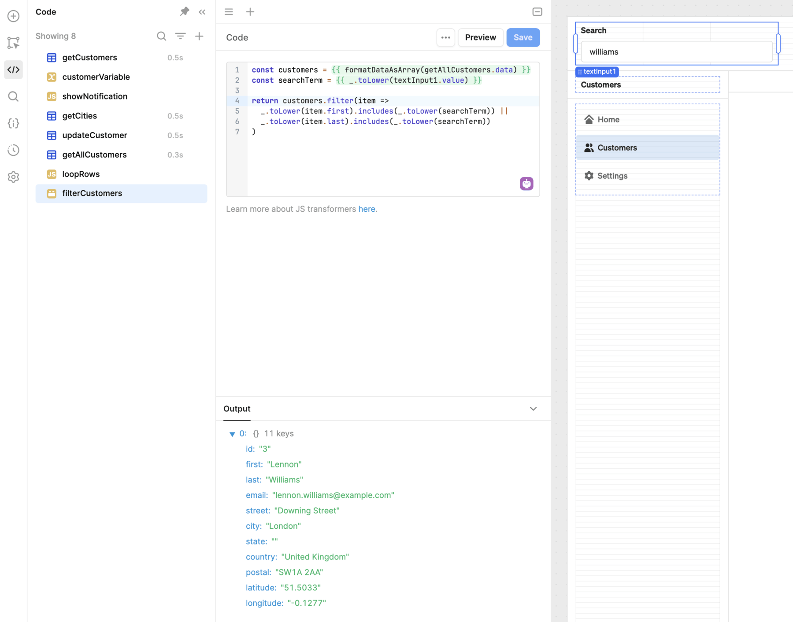
Task: Select the Code icon in left rail
Action: (14, 70)
